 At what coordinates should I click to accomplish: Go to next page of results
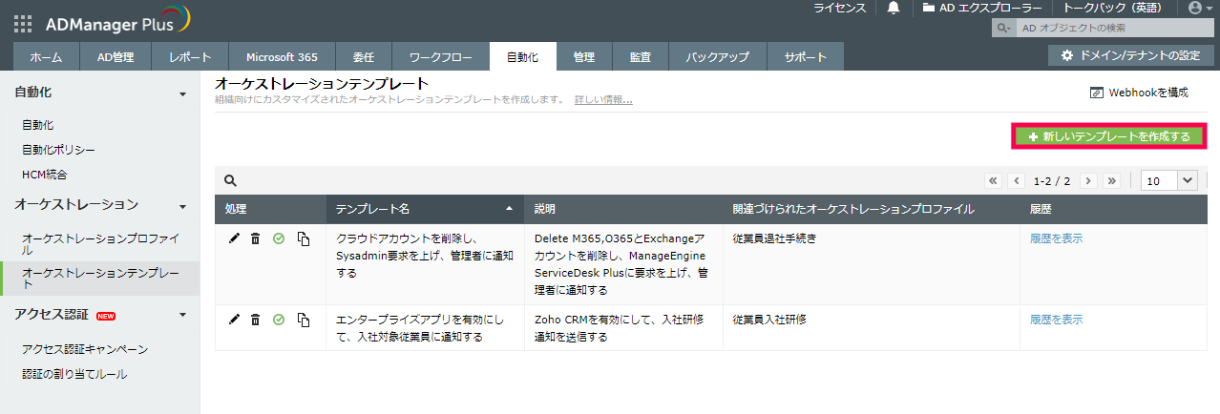click(1088, 180)
